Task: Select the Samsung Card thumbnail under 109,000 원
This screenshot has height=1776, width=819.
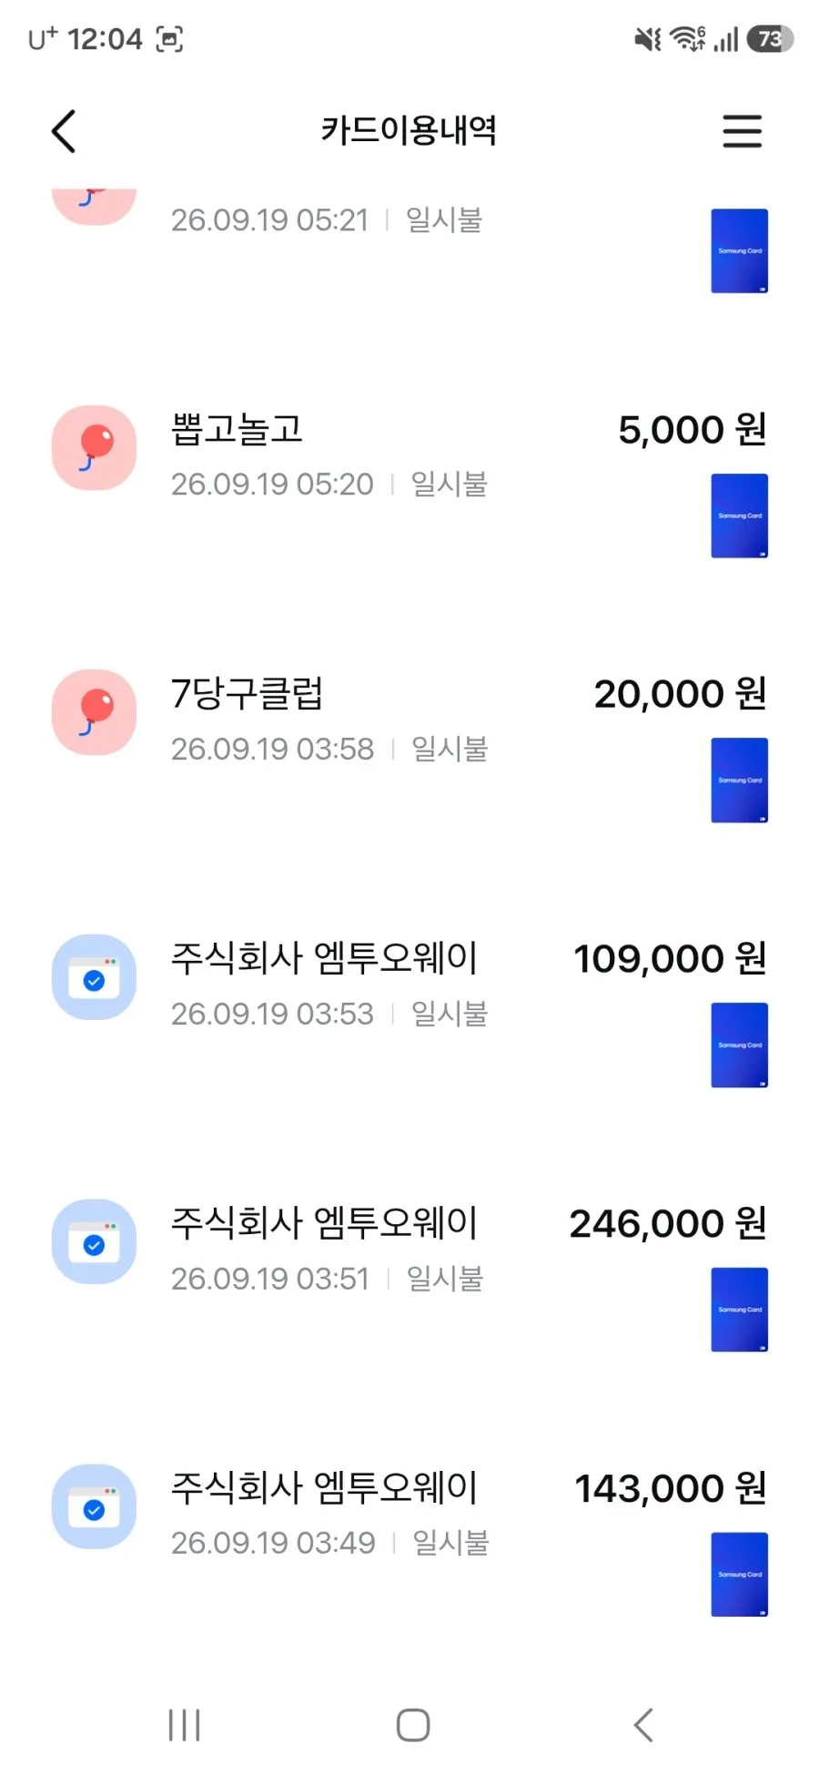Action: pyautogui.click(x=739, y=1045)
